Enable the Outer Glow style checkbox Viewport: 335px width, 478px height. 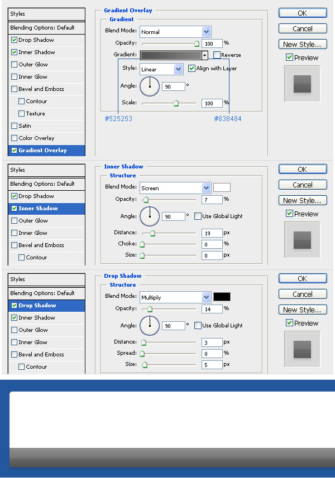[14, 65]
